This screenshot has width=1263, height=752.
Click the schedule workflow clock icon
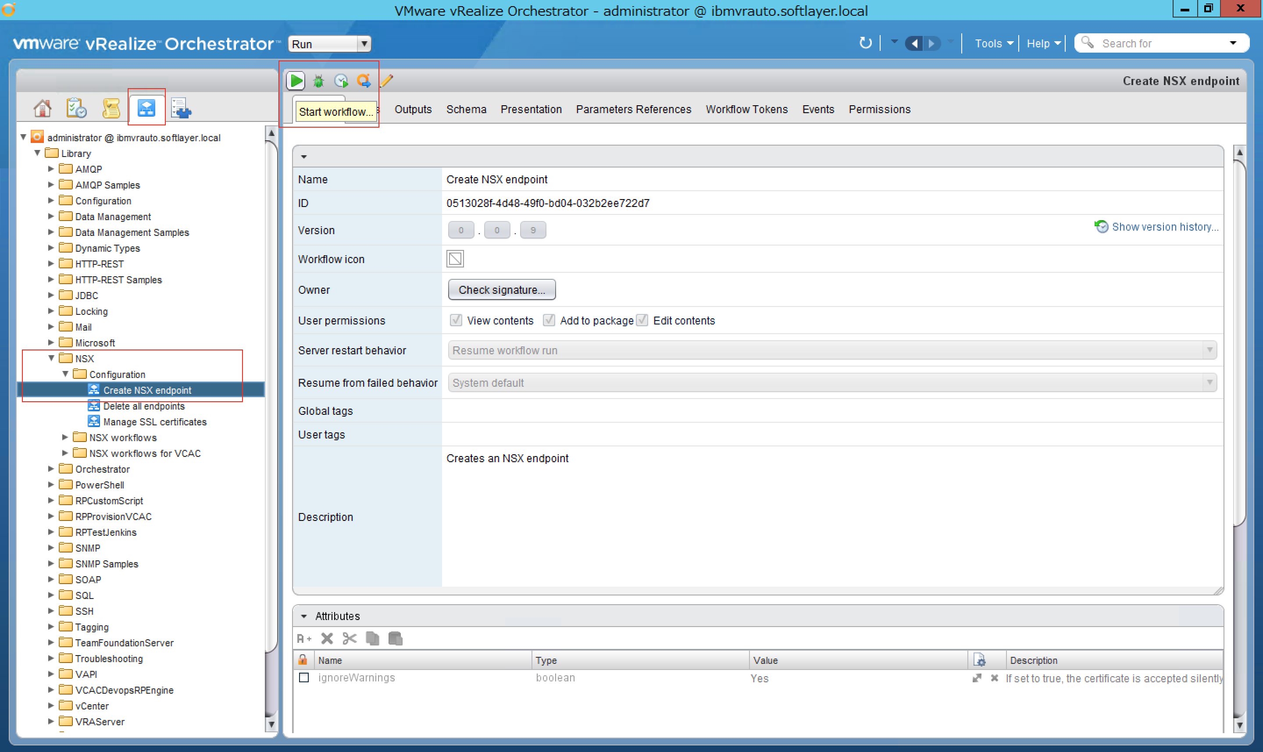click(x=341, y=81)
